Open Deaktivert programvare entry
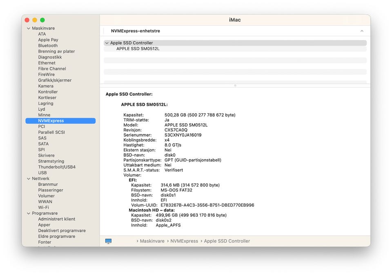 coord(62,231)
